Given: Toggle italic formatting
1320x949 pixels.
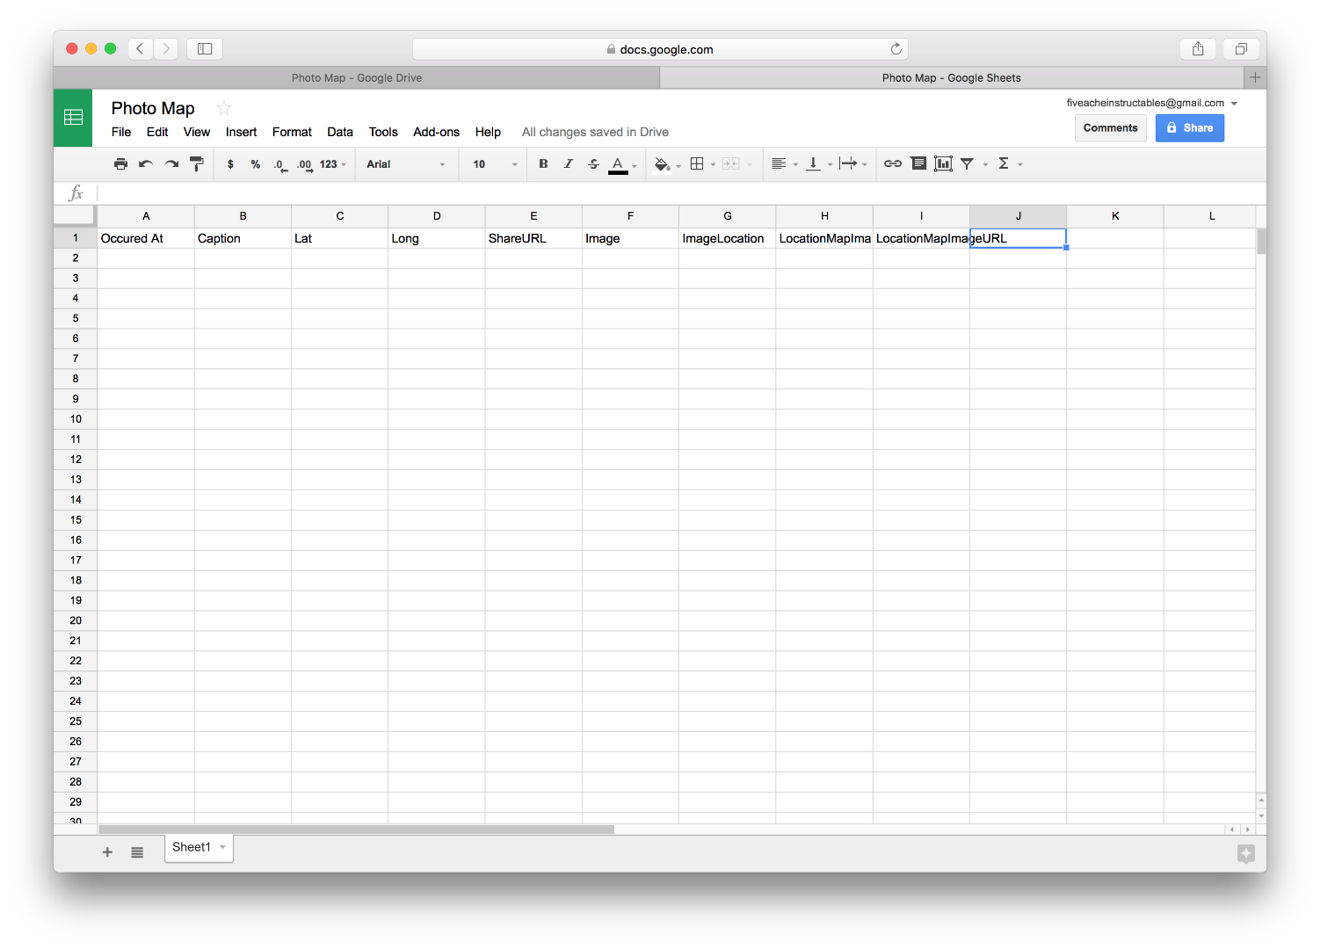Looking at the screenshot, I should (x=569, y=164).
